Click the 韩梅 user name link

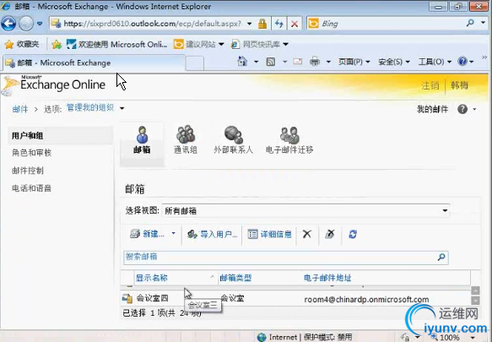tap(459, 85)
